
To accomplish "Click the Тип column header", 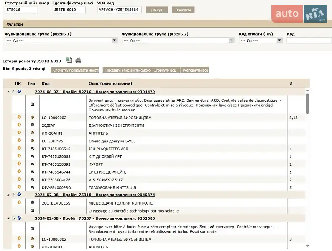I will coord(31,83).
